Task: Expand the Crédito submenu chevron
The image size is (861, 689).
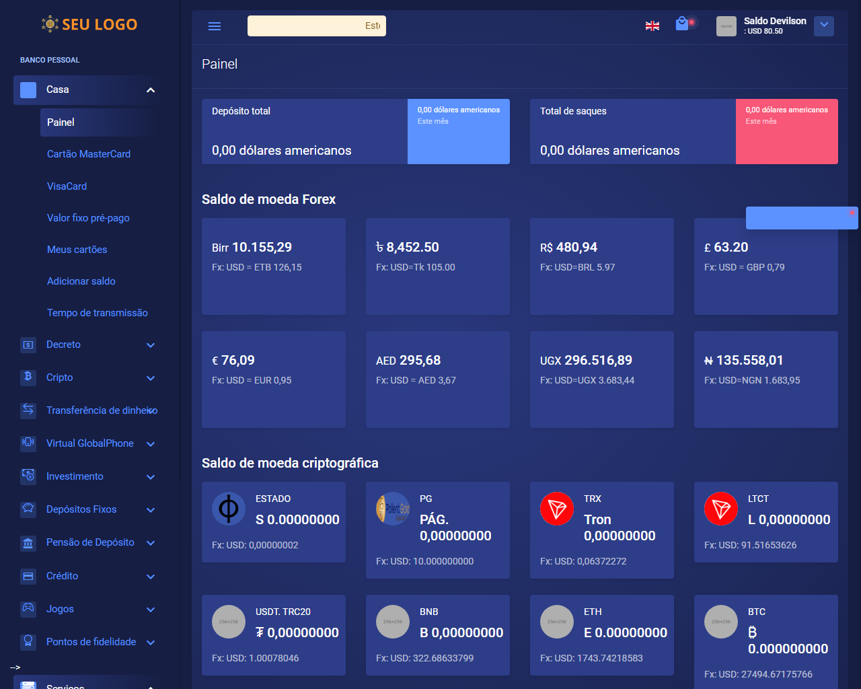Action: pyautogui.click(x=151, y=577)
